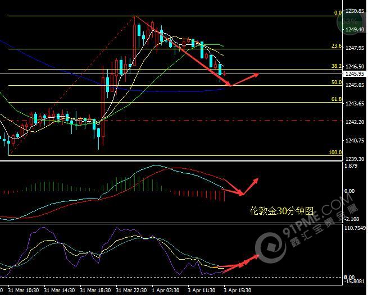The height and width of the screenshot is (295, 368).
Task: Click the 1247.95 price axis label
Action: coord(355,48)
